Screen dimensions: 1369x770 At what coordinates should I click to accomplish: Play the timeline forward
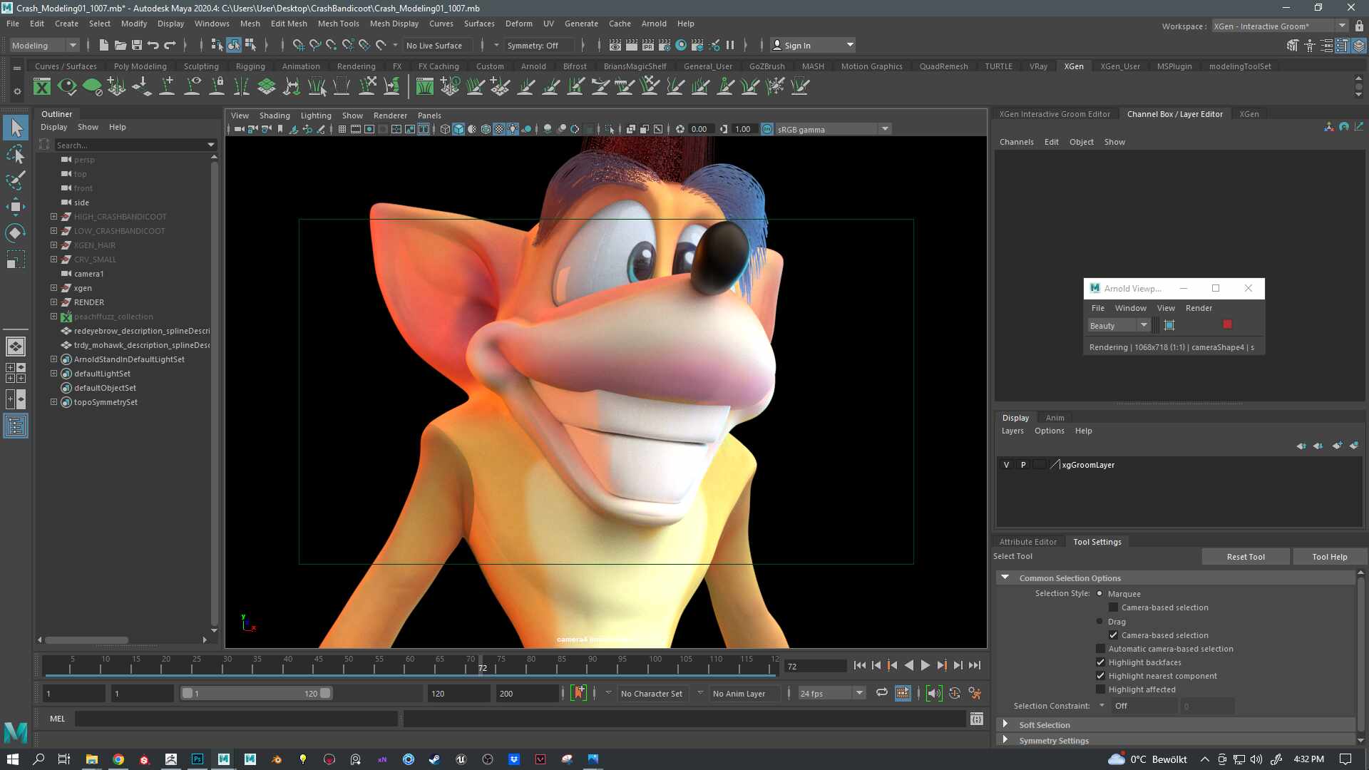point(926,665)
